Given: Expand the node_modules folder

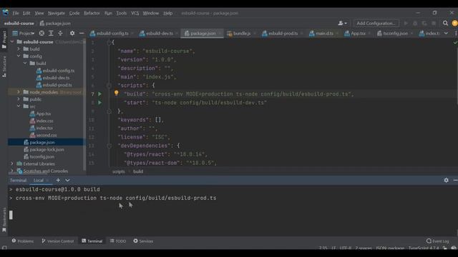Looking at the screenshot, I should [x=19, y=92].
